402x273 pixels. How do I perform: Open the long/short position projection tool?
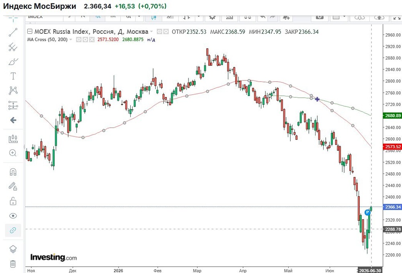[13, 105]
